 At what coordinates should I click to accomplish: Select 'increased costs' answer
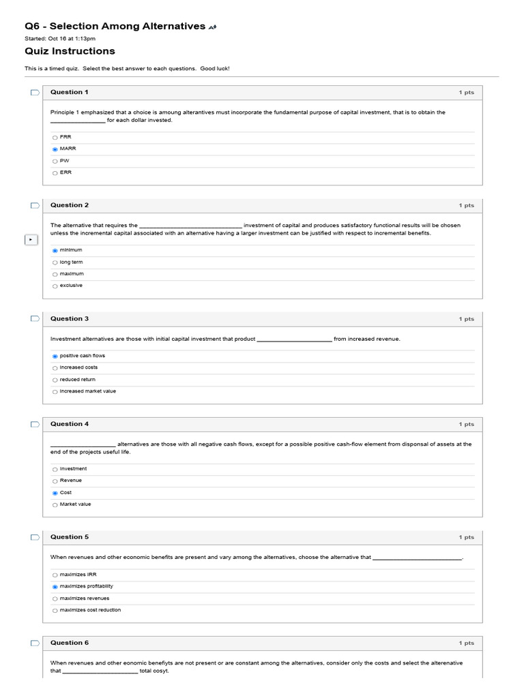55,368
